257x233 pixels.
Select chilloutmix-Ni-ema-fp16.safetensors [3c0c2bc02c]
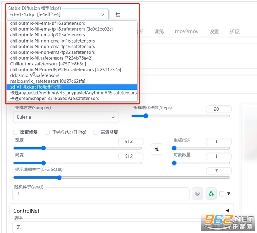pyautogui.click(x=72, y=29)
